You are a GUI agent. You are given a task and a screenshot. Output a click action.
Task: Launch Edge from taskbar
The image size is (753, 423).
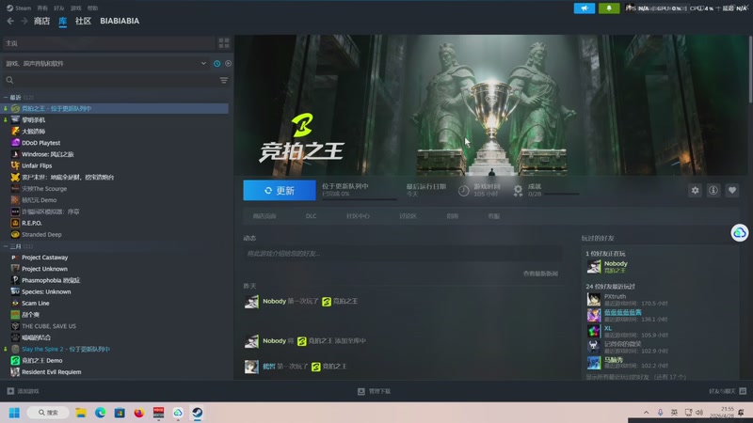pos(101,413)
